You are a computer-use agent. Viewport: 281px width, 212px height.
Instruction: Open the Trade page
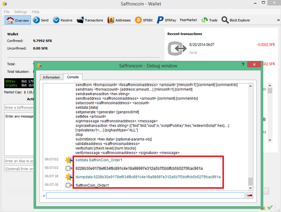pos(209,20)
